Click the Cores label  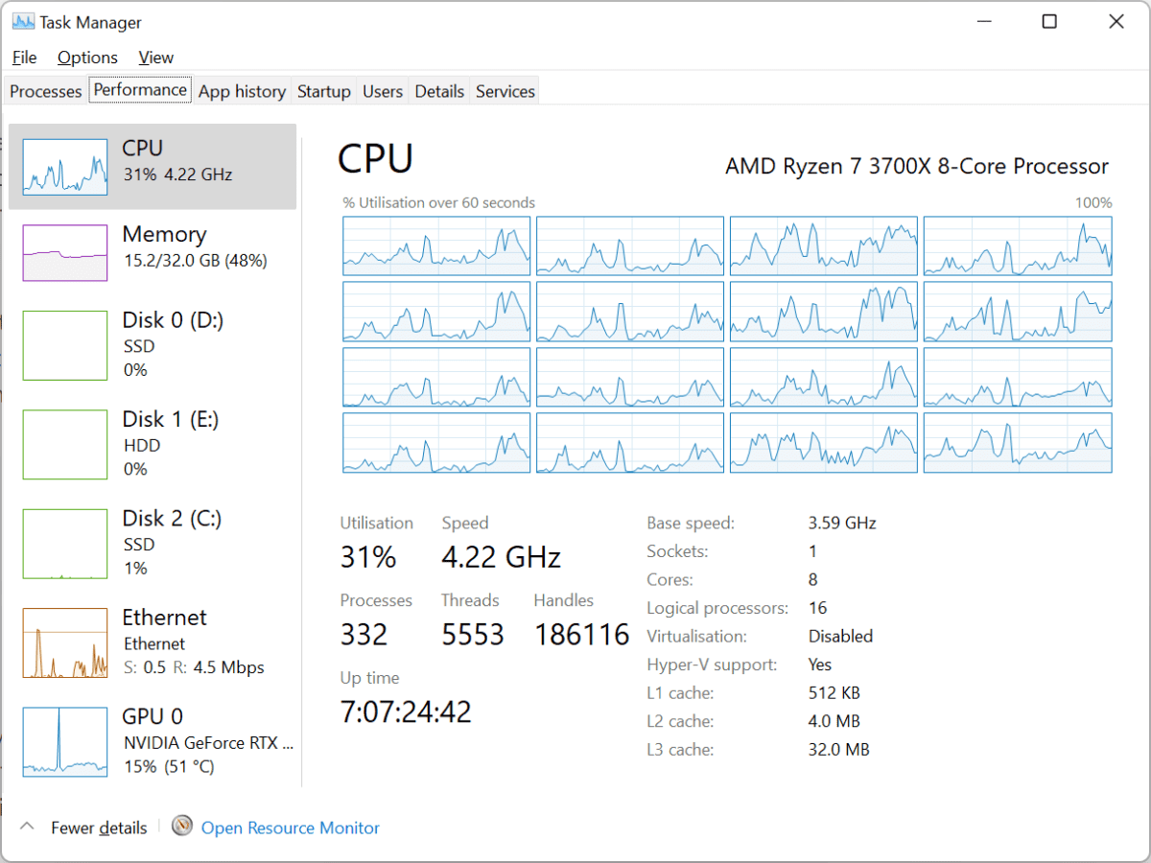[669, 580]
